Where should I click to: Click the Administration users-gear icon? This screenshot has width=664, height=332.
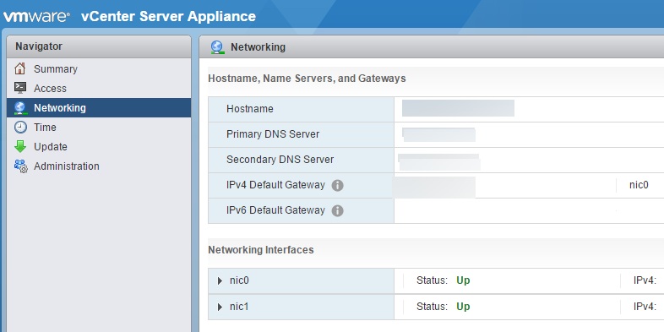pyautogui.click(x=20, y=166)
